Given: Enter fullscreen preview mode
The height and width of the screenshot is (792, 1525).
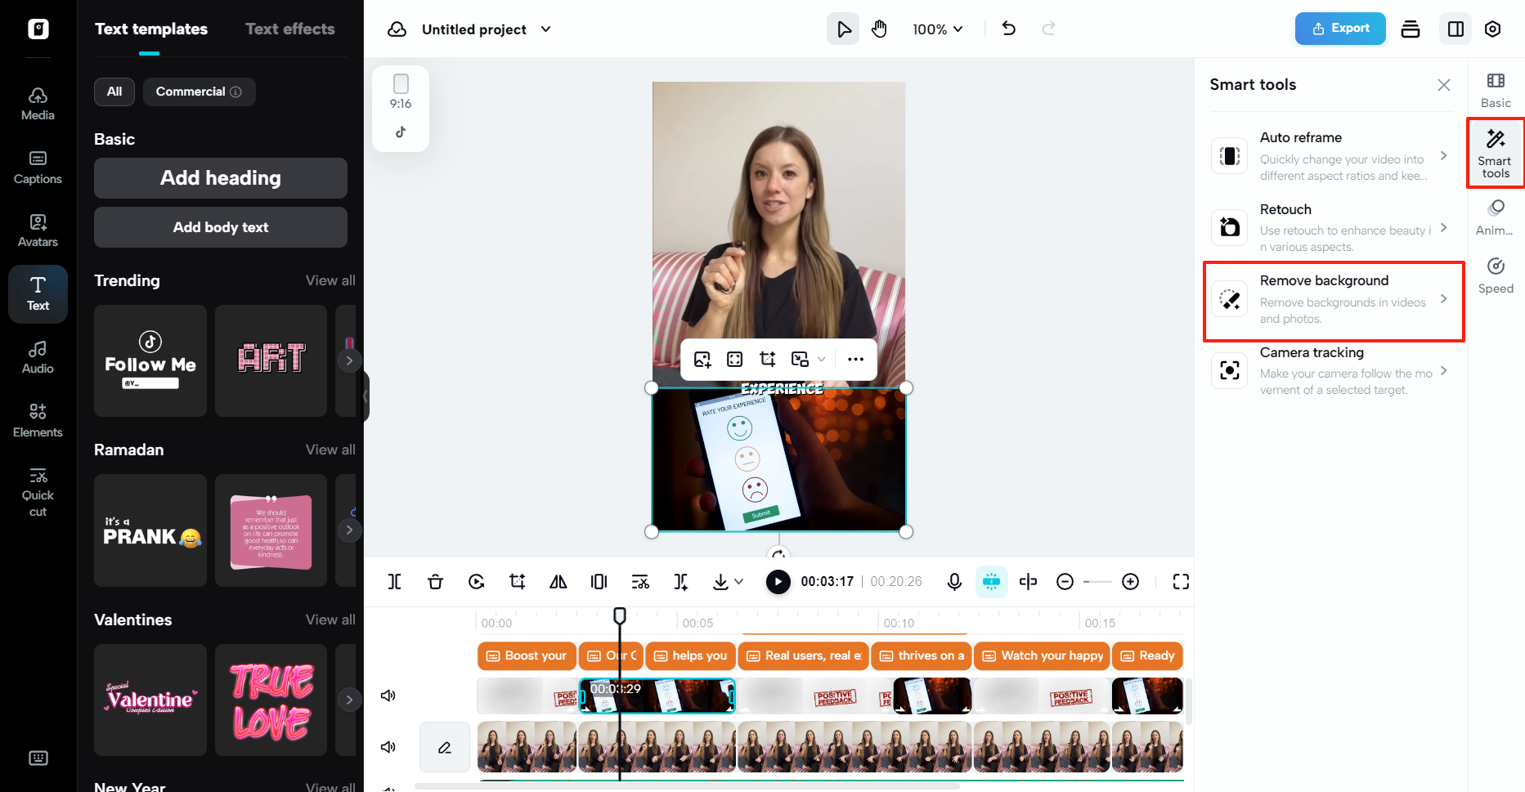Looking at the screenshot, I should click(1181, 581).
